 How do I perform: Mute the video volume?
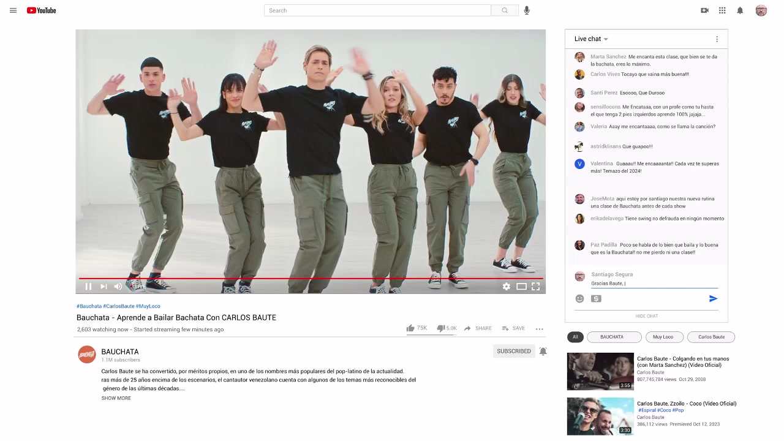click(118, 286)
